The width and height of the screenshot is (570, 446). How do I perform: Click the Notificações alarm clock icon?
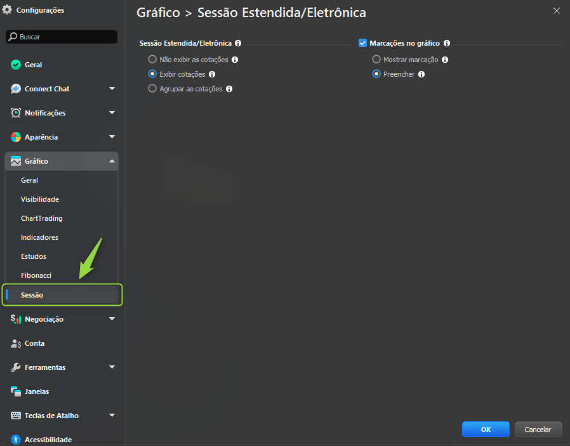[x=16, y=113]
